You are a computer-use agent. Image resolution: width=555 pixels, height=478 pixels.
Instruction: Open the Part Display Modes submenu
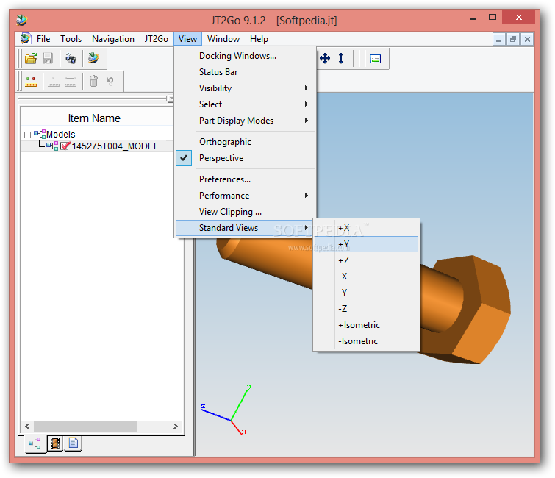pos(245,121)
